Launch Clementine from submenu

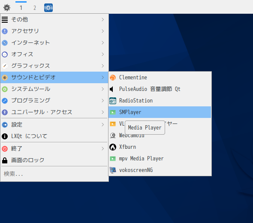click(x=160, y=78)
